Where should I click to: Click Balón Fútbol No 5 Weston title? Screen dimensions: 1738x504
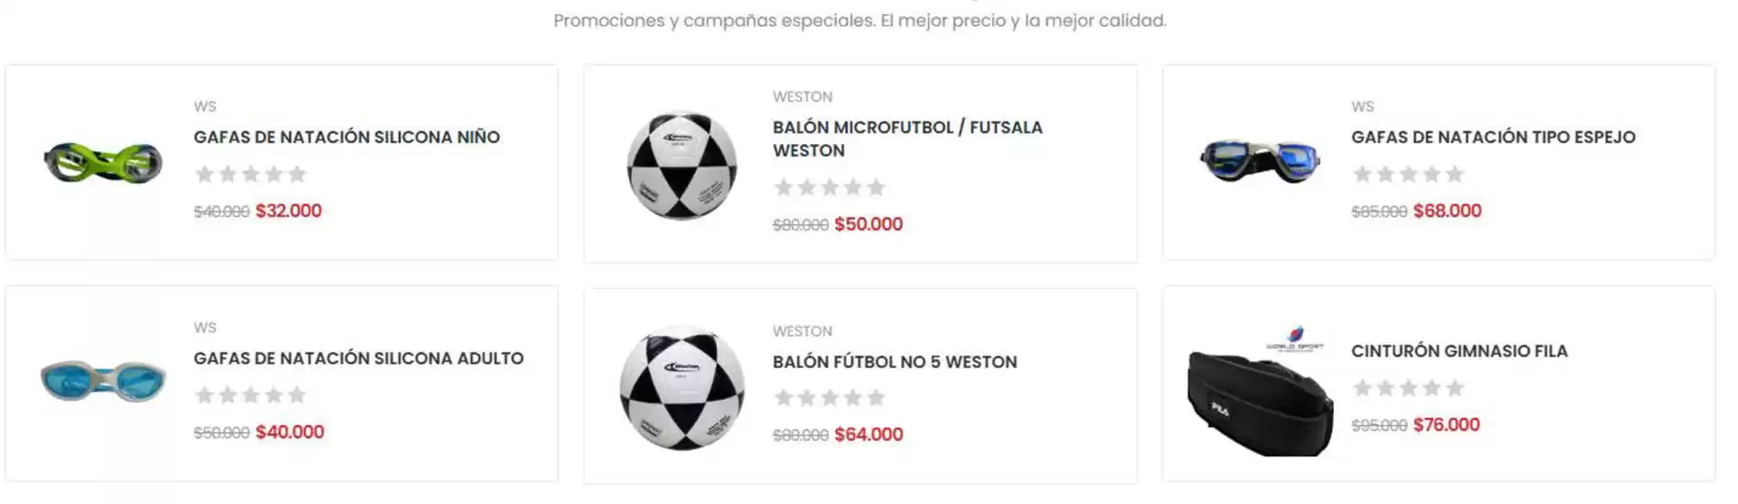(894, 362)
